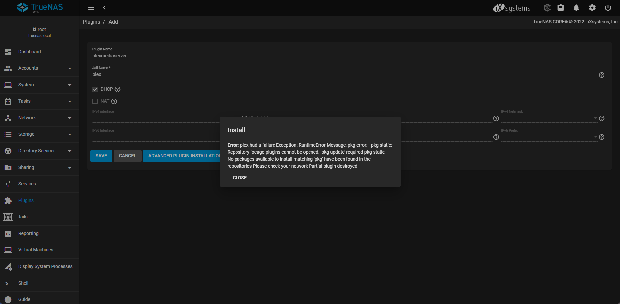Open the IPv4 Netmask dropdown

[549, 118]
